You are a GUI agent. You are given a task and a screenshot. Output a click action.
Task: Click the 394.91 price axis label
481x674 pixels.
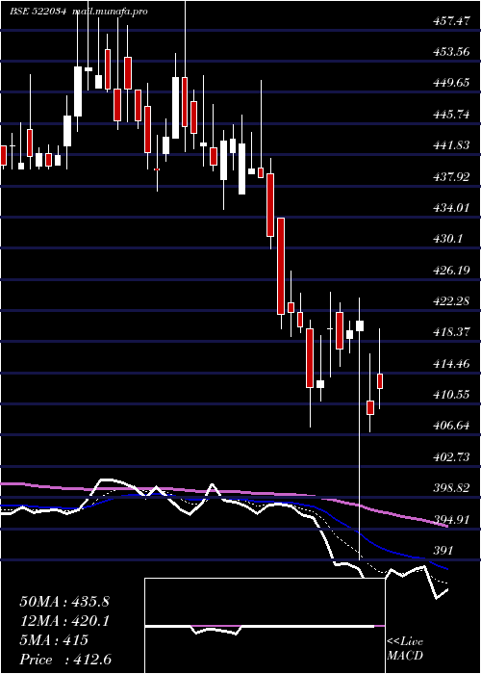click(451, 520)
